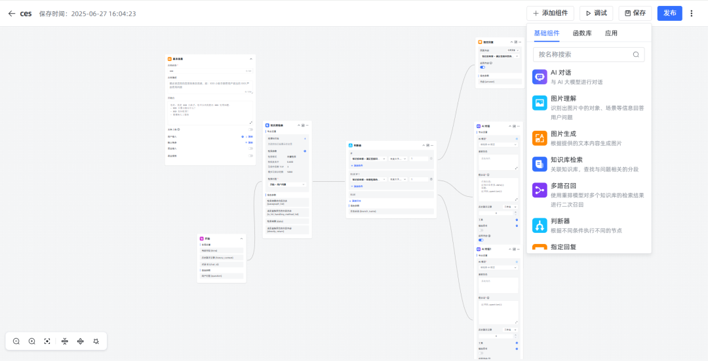
Task: Switch to the 函数库 tab
Action: coord(582,33)
